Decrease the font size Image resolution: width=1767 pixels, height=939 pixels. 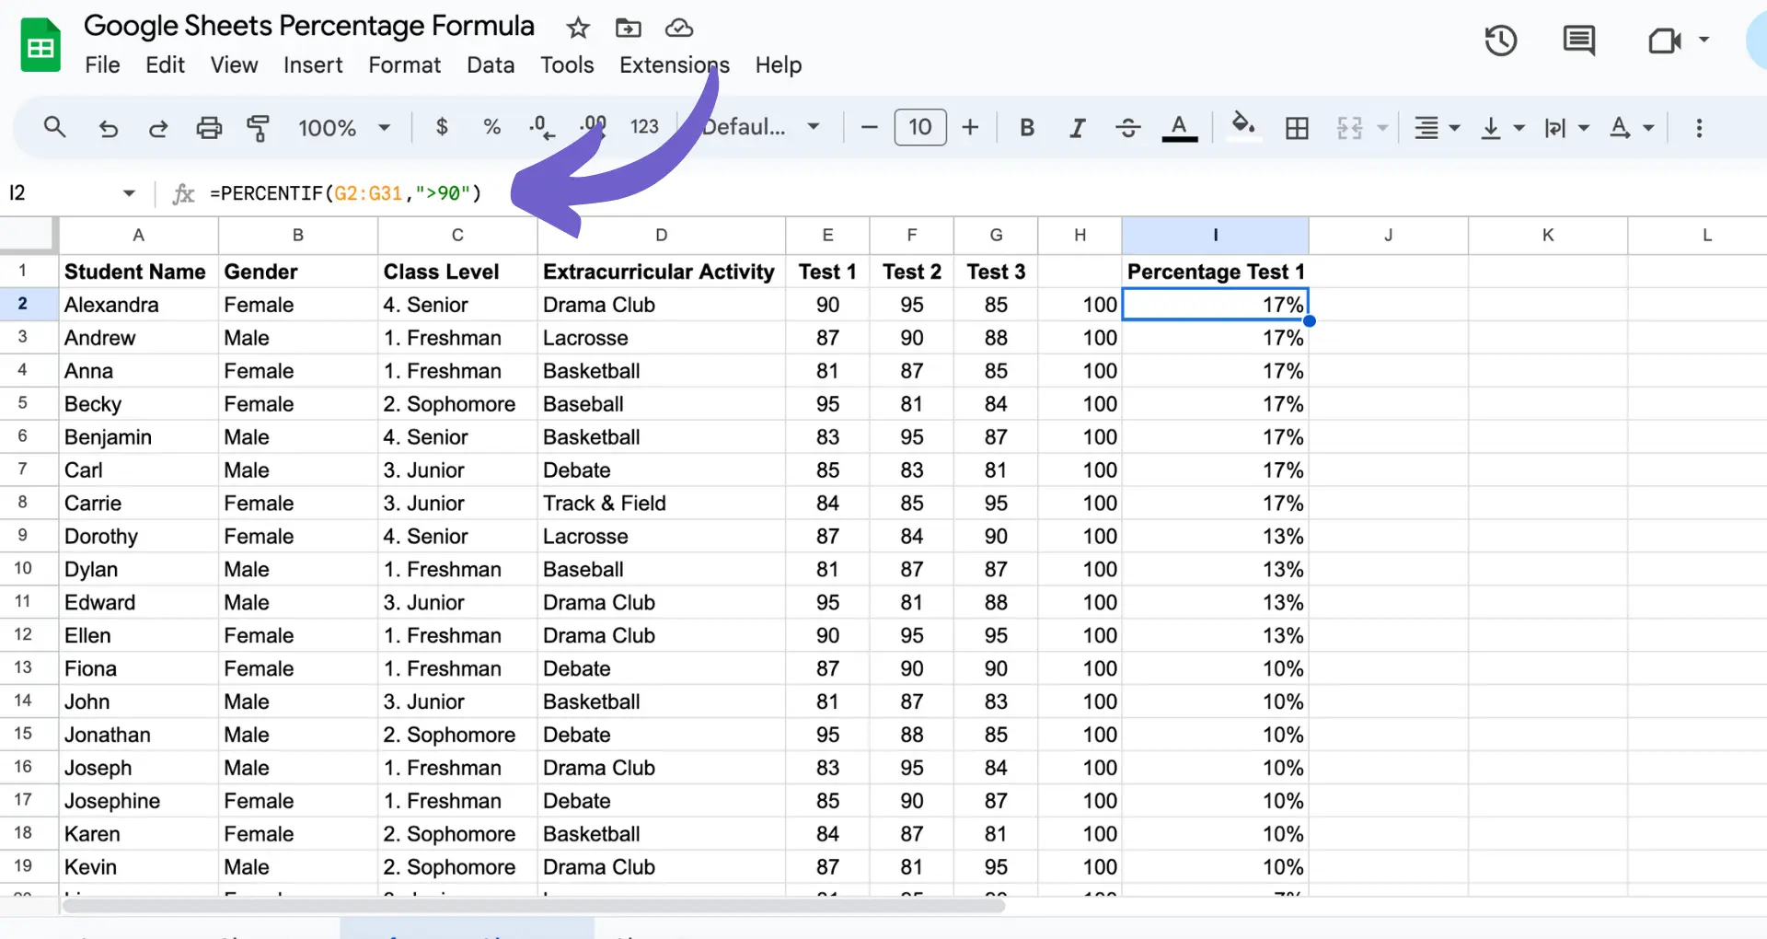[869, 127]
